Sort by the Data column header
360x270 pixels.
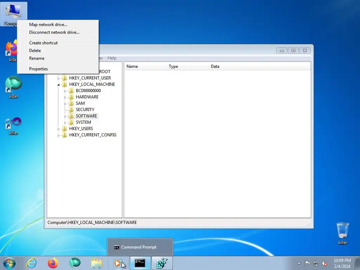[259, 66]
